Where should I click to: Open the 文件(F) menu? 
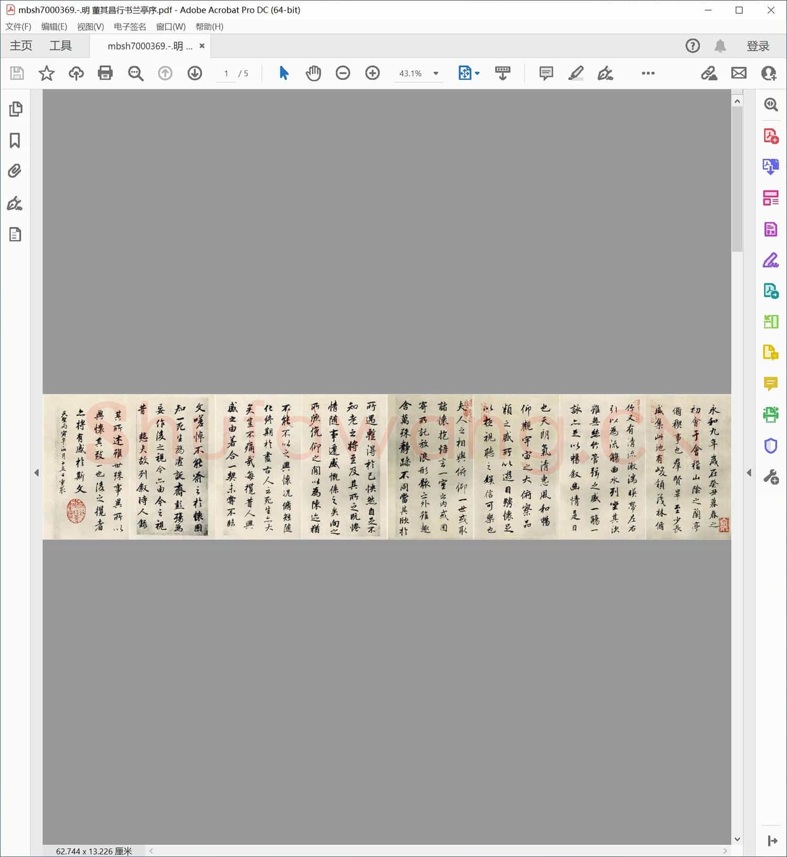[x=18, y=27]
